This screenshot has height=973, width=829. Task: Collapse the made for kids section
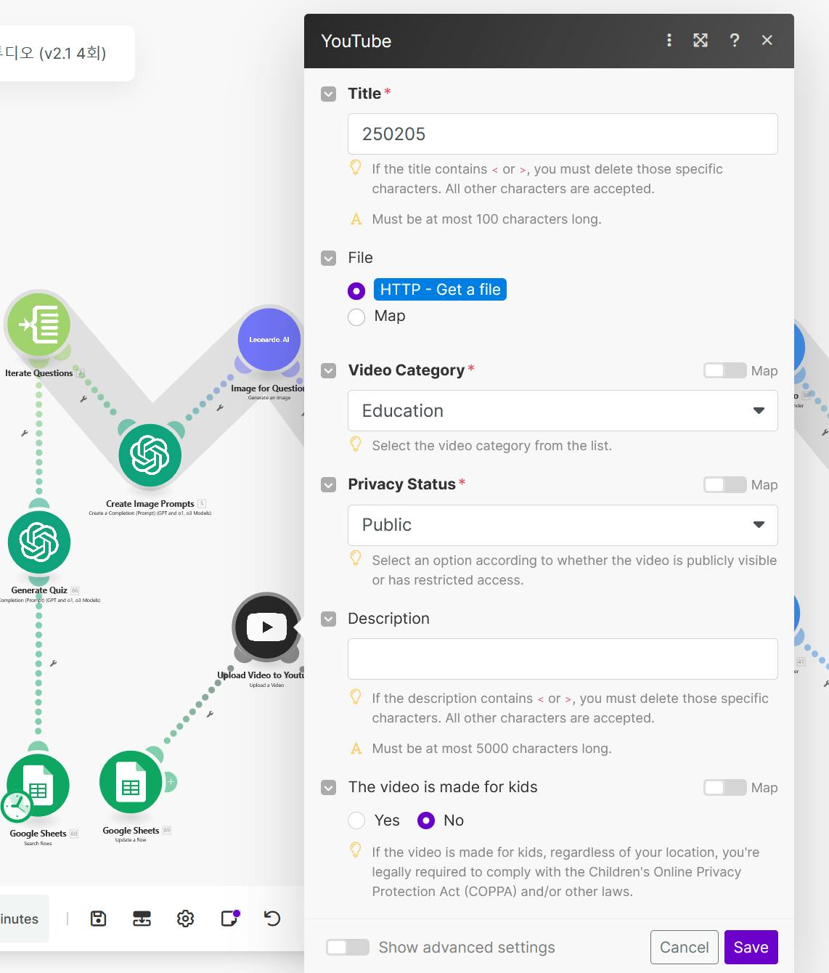click(x=329, y=787)
